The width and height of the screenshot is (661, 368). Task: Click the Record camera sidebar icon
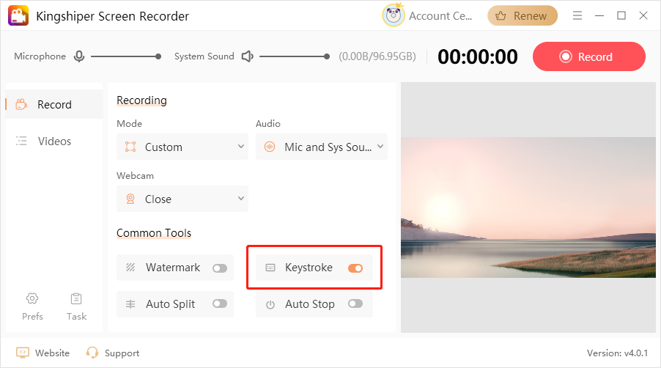point(21,104)
